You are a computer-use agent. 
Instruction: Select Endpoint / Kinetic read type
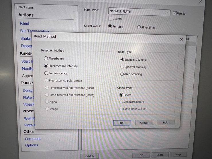[x=122, y=60]
